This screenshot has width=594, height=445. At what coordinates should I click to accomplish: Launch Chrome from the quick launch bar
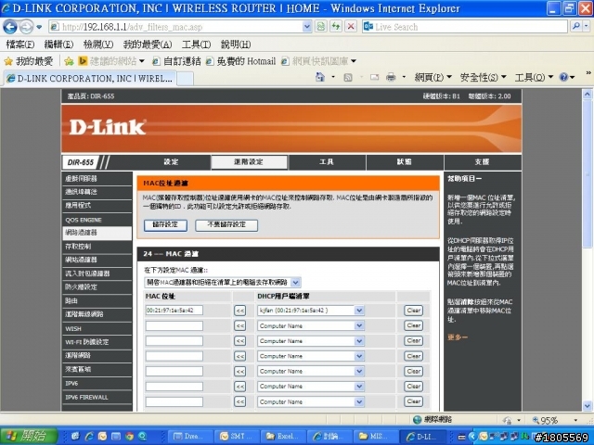click(130, 437)
